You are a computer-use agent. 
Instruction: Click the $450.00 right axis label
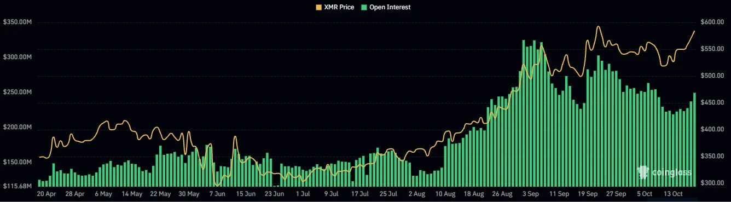tap(712, 103)
